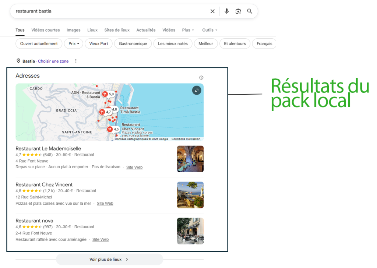Image resolution: width=377 pixels, height=268 pixels.
Task: Open the info icon of Adresses panel
Action: click(x=201, y=78)
